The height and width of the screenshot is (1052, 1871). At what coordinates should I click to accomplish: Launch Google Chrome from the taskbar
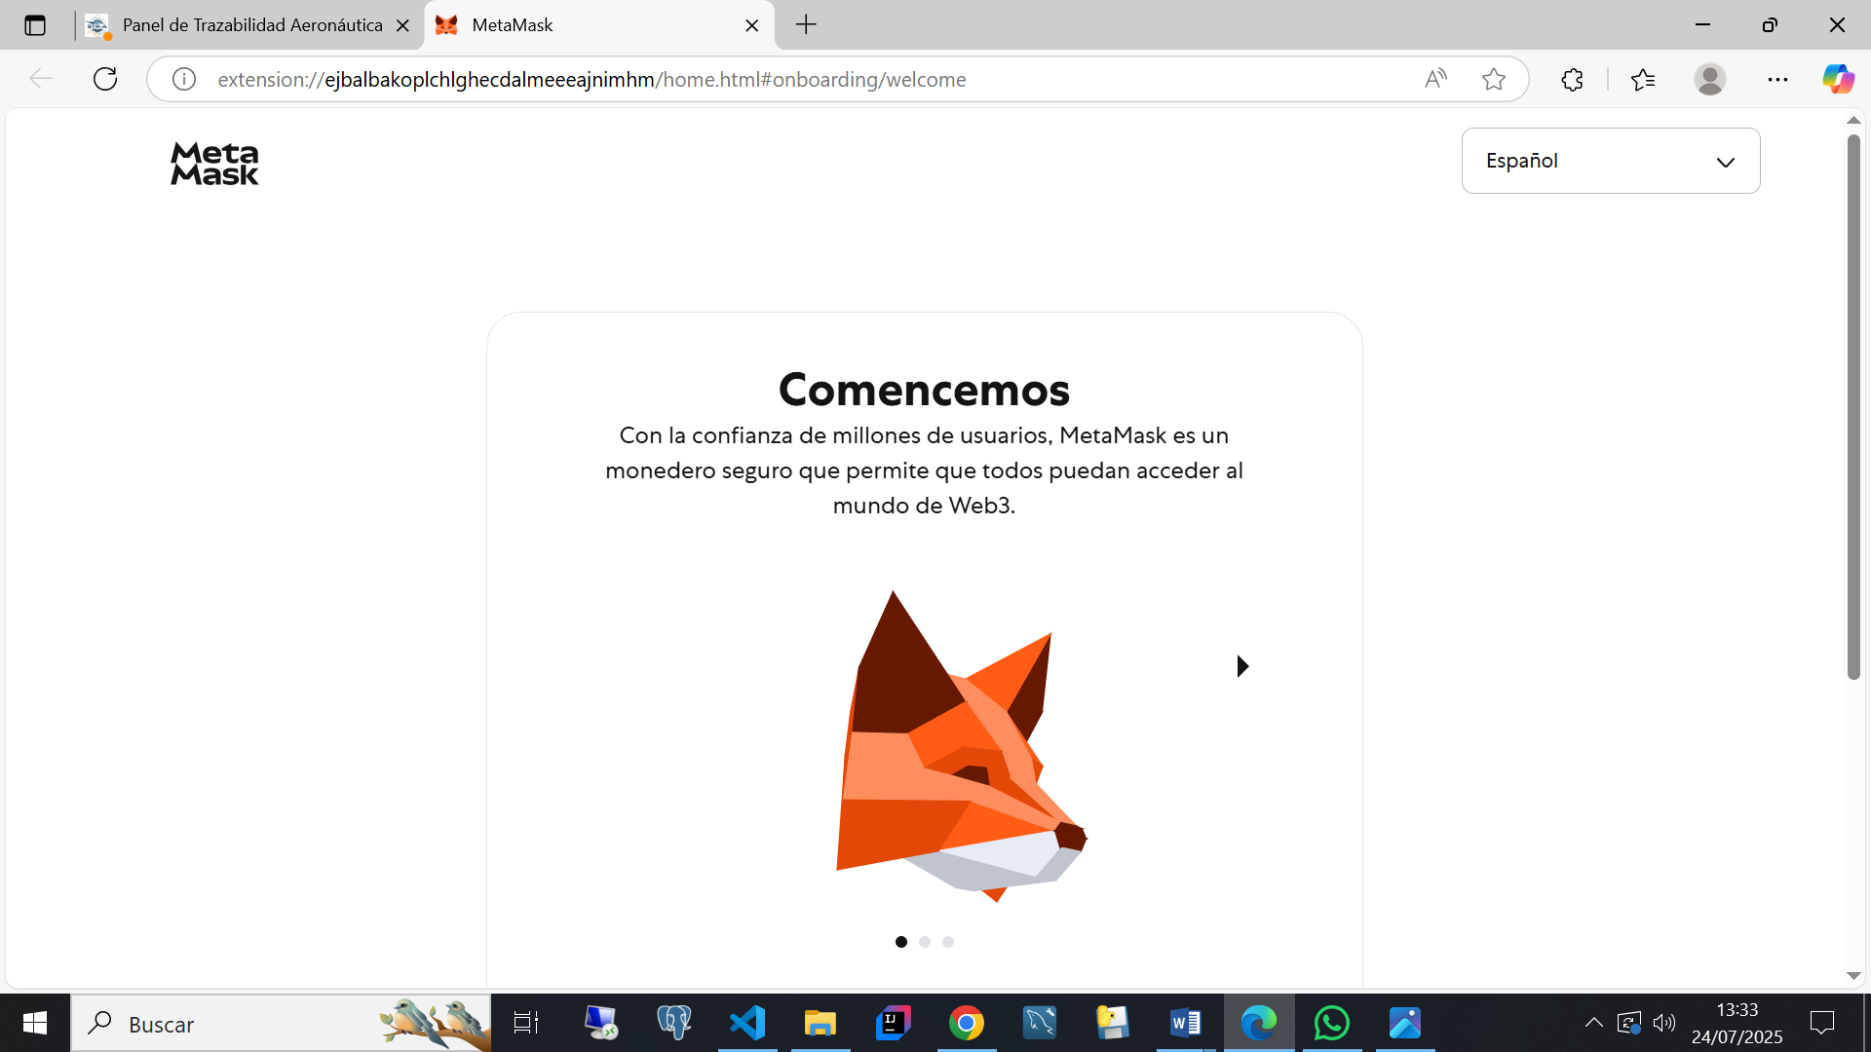pyautogui.click(x=966, y=1023)
